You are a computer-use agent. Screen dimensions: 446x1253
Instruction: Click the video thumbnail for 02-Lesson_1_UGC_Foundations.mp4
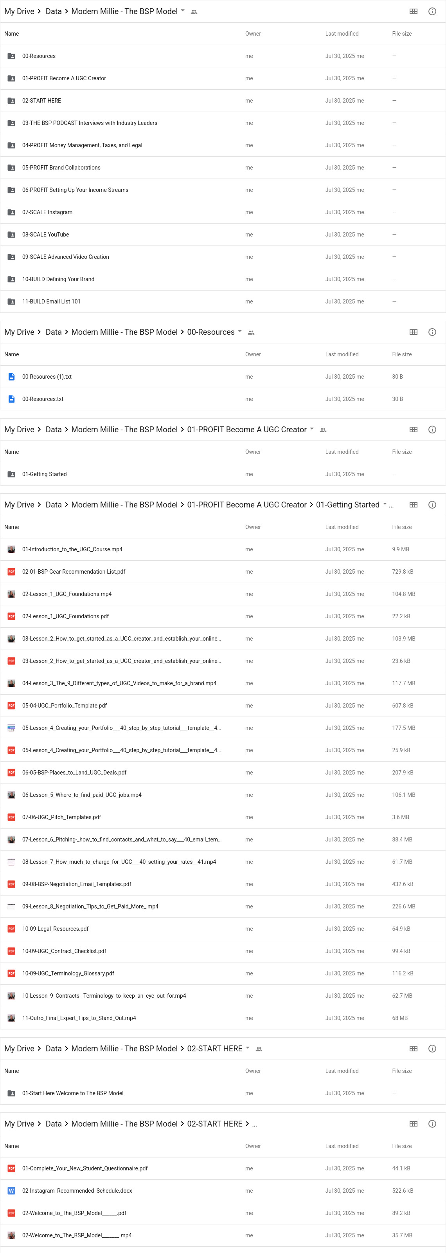tap(11, 594)
